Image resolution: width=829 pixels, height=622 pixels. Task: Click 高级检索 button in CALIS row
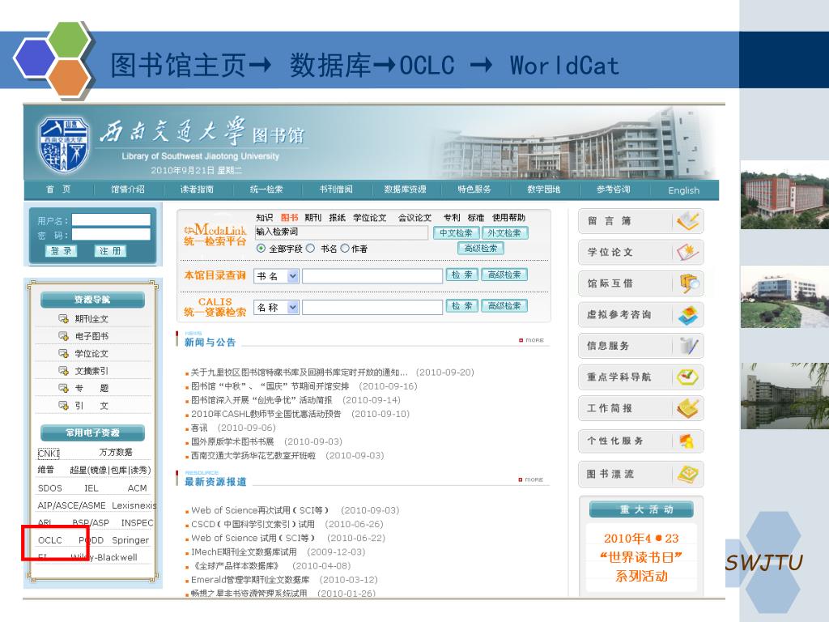pos(504,305)
